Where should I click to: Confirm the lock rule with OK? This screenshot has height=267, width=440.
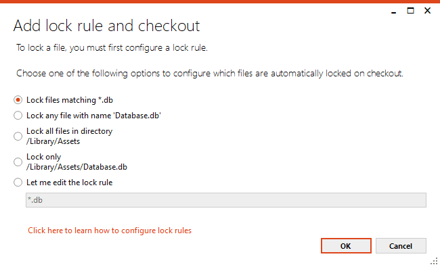pos(346,245)
